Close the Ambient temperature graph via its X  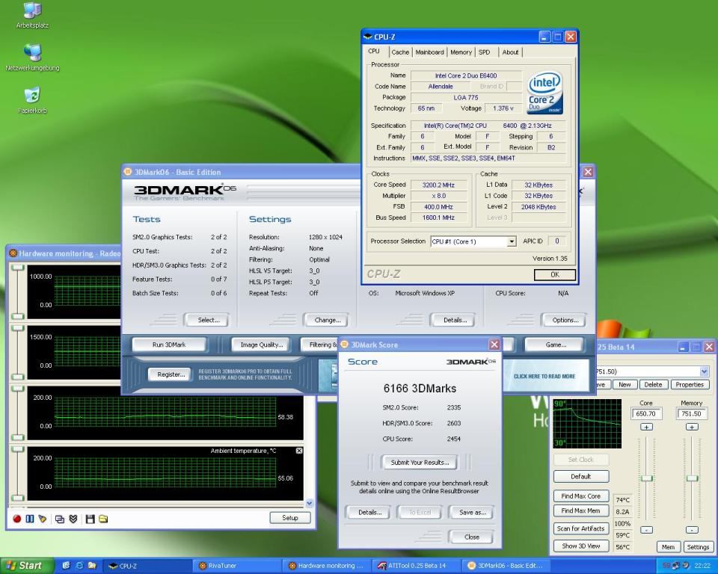(x=299, y=451)
